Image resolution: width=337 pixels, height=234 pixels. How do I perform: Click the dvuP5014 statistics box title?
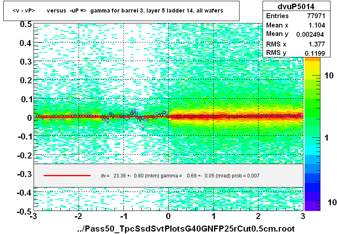pos(296,6)
